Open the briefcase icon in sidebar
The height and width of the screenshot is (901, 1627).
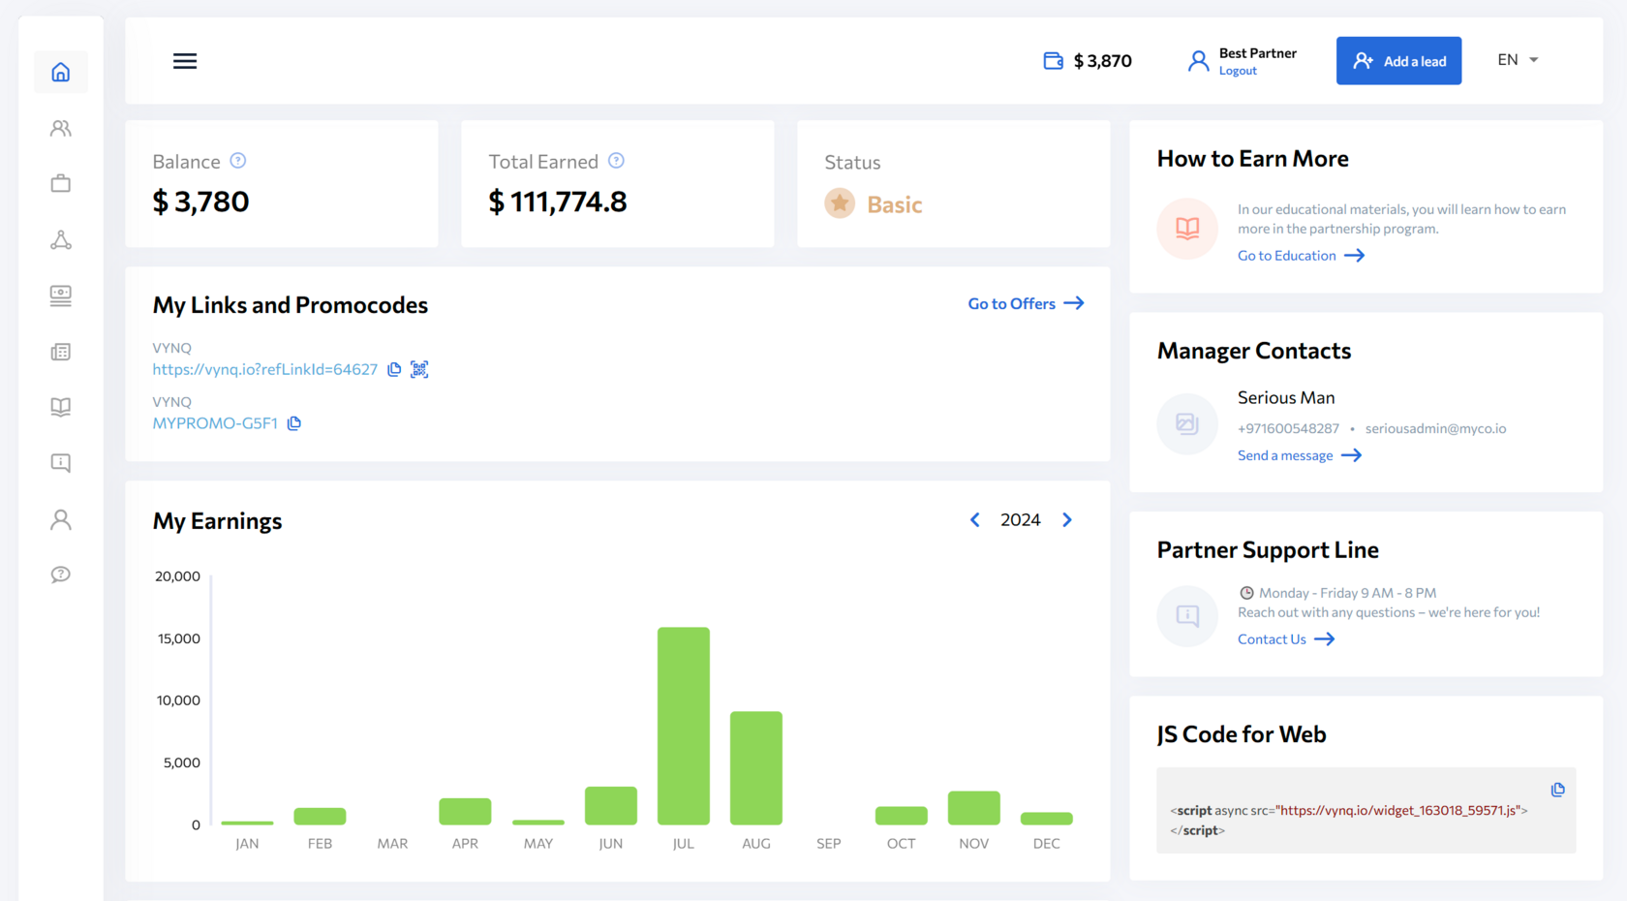coord(61,183)
